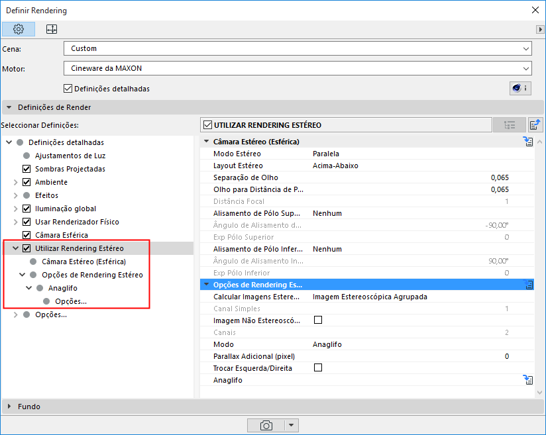Click the jump icon in the highlighted group header

[x=529, y=285]
